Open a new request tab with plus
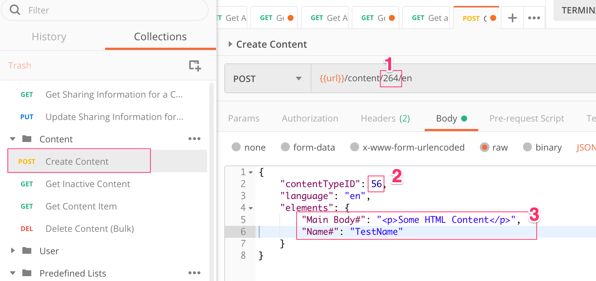 [x=513, y=18]
